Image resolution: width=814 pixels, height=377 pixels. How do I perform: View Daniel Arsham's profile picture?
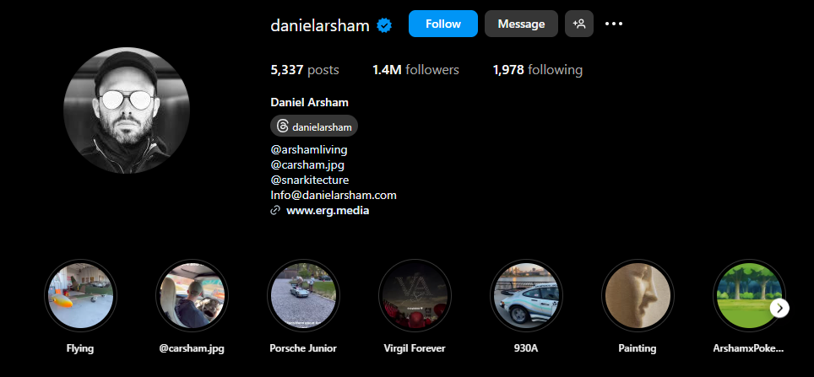(127, 110)
